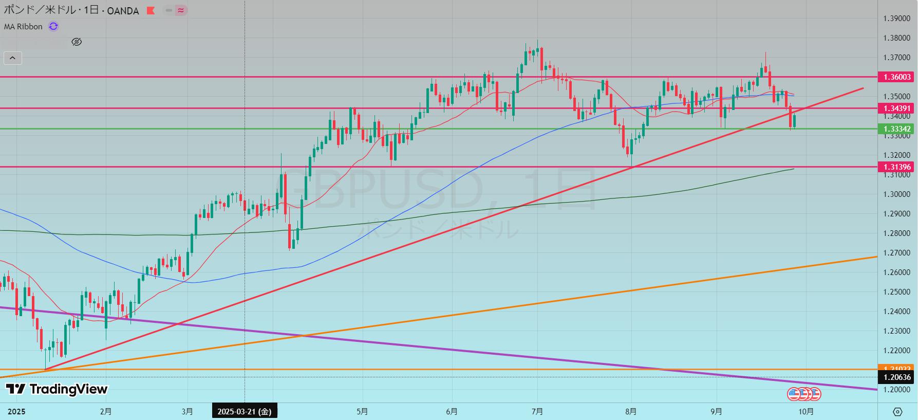Click the red market status flag icon

point(151,10)
